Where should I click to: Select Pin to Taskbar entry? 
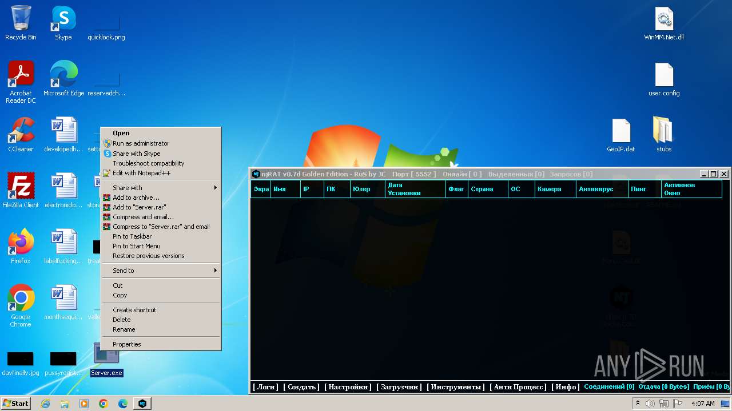[161, 236]
